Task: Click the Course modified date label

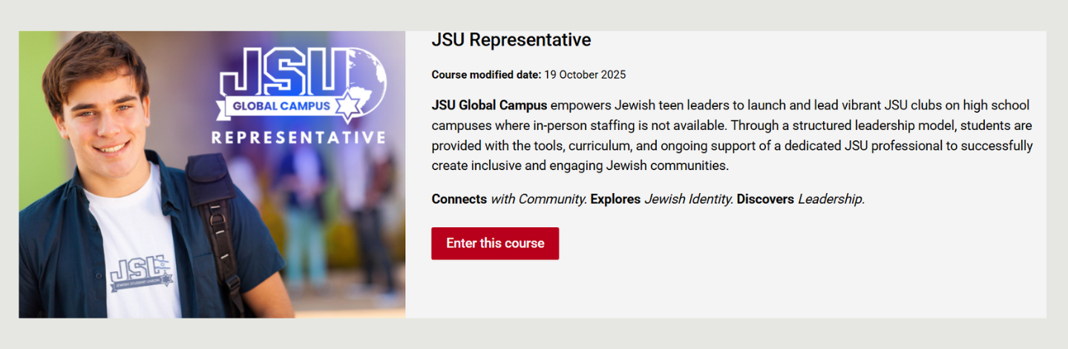Action: [486, 75]
